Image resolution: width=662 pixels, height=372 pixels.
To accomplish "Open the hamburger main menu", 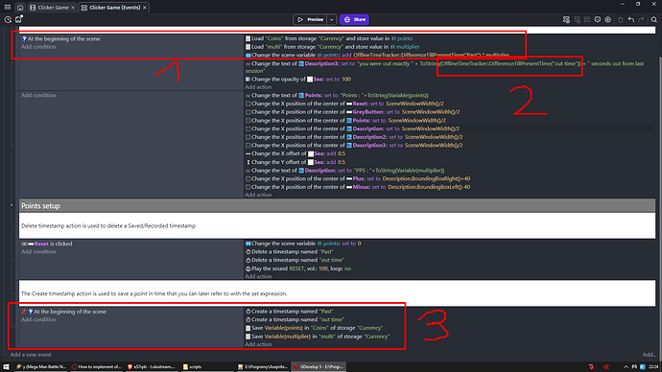I will click(x=8, y=7).
